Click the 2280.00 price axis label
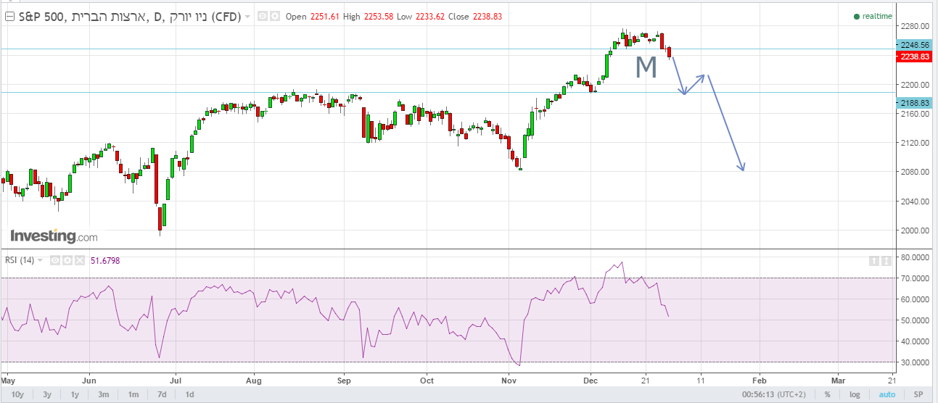Image resolution: width=938 pixels, height=403 pixels. [x=914, y=27]
